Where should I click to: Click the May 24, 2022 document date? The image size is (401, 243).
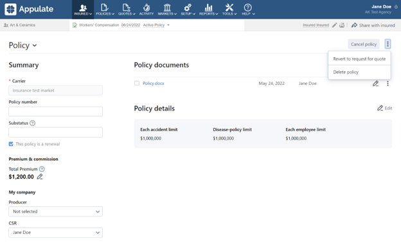(x=272, y=84)
